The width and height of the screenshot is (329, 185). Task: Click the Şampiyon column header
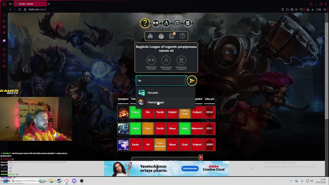(123, 99)
